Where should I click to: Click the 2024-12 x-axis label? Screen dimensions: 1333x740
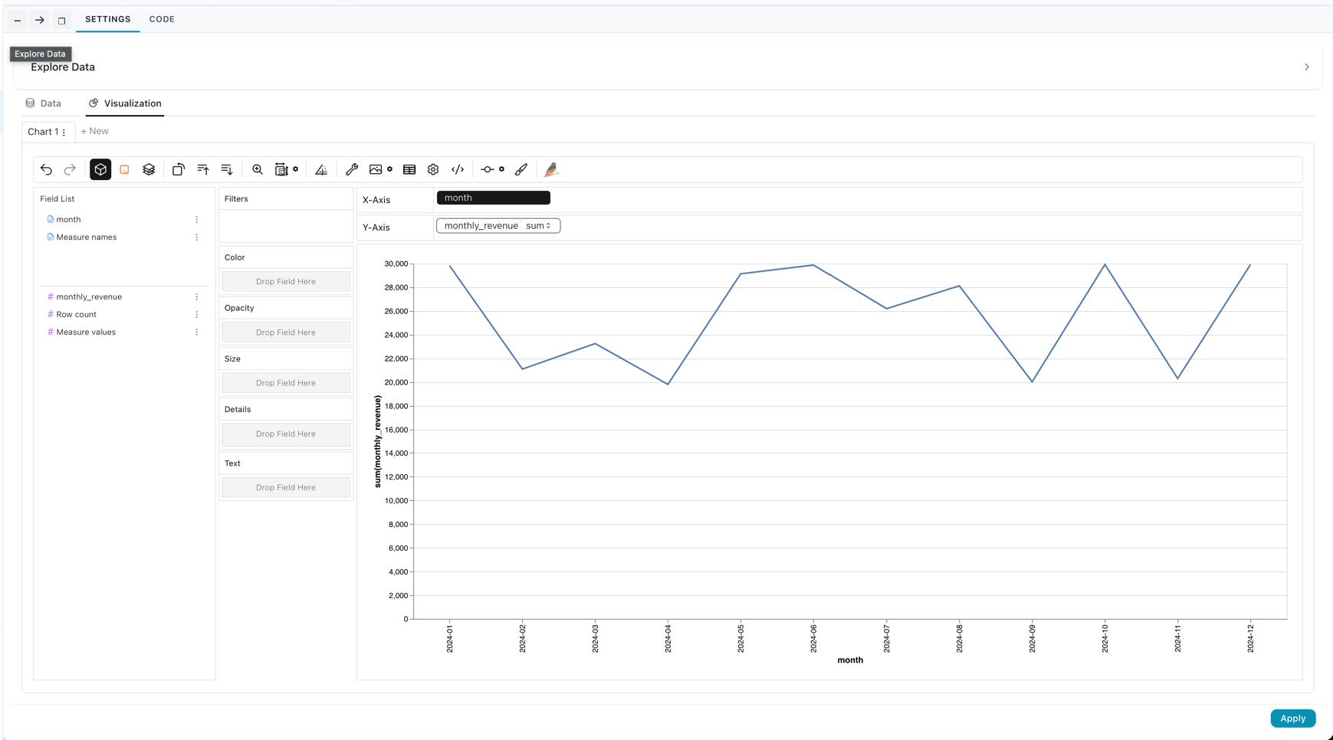click(1250, 638)
